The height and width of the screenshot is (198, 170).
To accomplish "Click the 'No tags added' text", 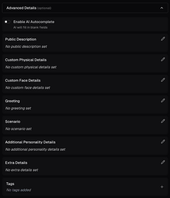I will [x=18, y=190].
